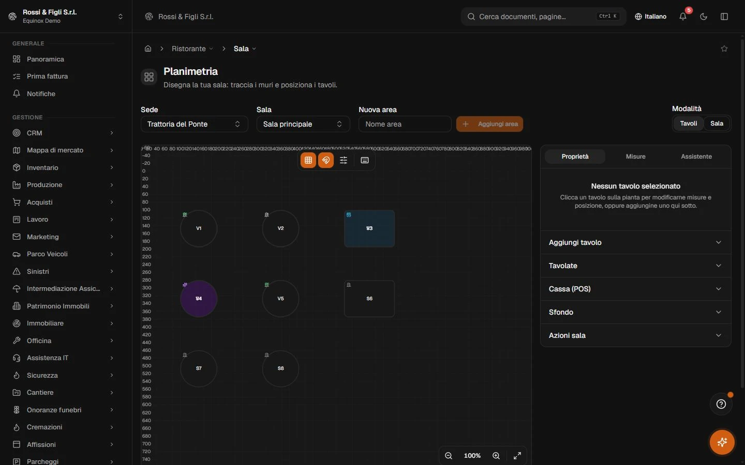Zoom out of the floor plan
This screenshot has width=745, height=465.
coord(449,456)
